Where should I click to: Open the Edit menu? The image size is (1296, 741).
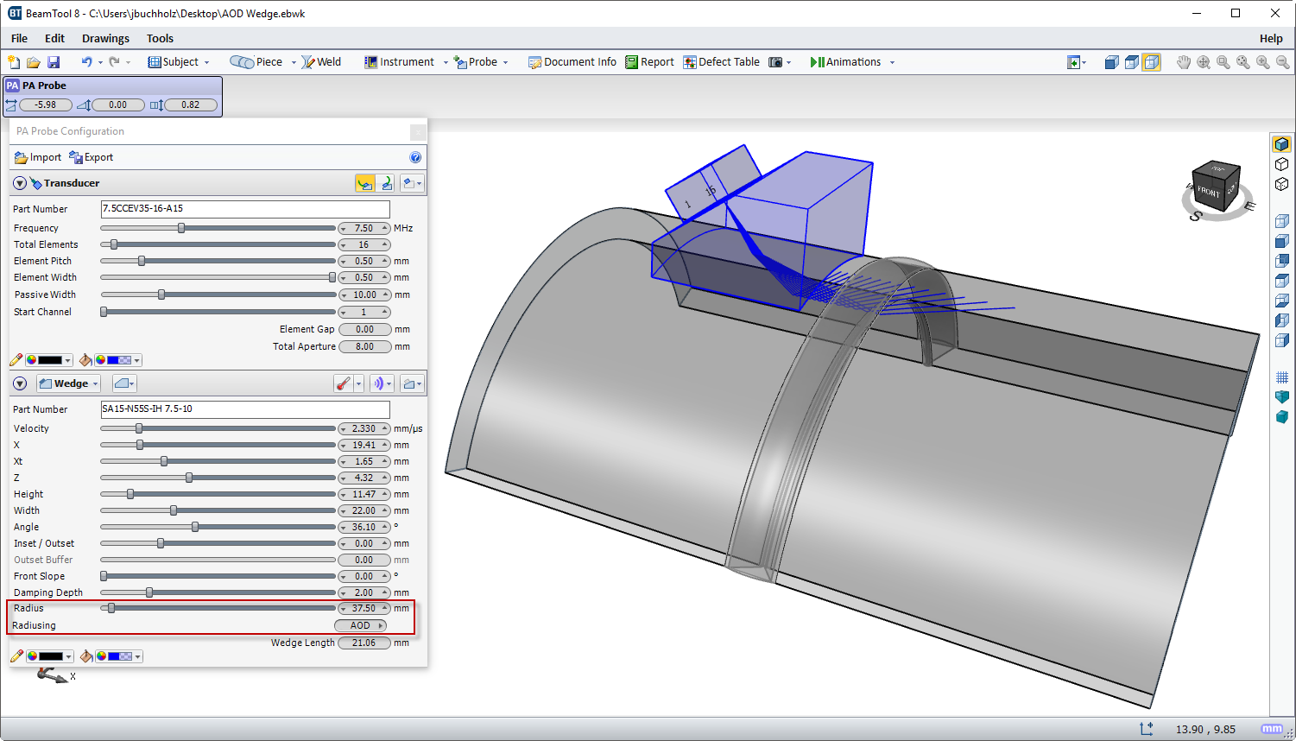pyautogui.click(x=54, y=38)
